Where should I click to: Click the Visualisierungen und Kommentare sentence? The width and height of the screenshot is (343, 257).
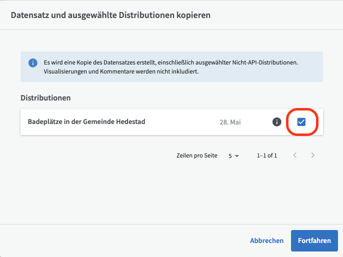(x=121, y=71)
